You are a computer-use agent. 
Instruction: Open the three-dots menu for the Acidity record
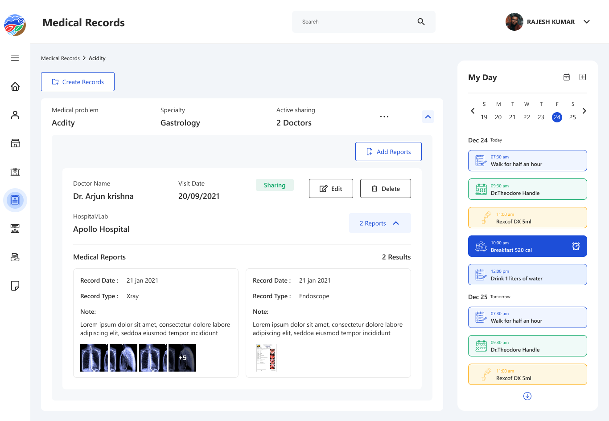pos(384,117)
